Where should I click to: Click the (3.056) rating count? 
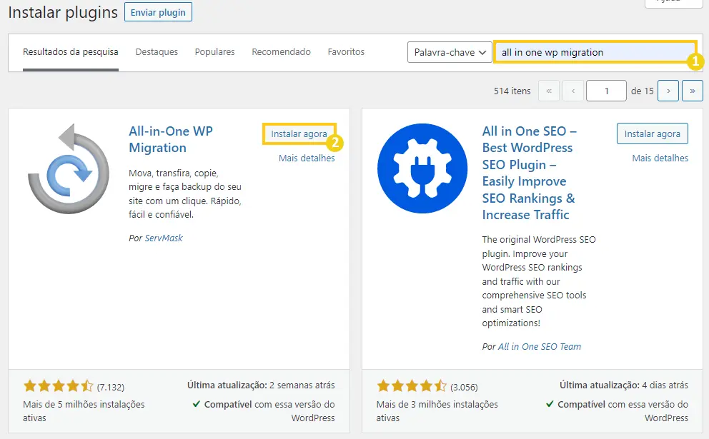coord(464,387)
